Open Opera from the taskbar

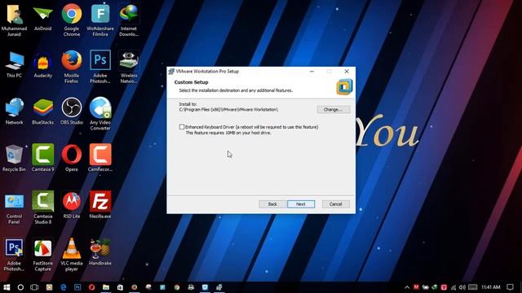coord(91,287)
